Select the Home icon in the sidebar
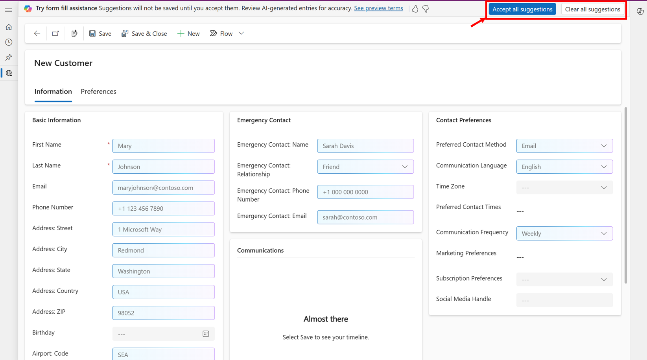 (9, 27)
